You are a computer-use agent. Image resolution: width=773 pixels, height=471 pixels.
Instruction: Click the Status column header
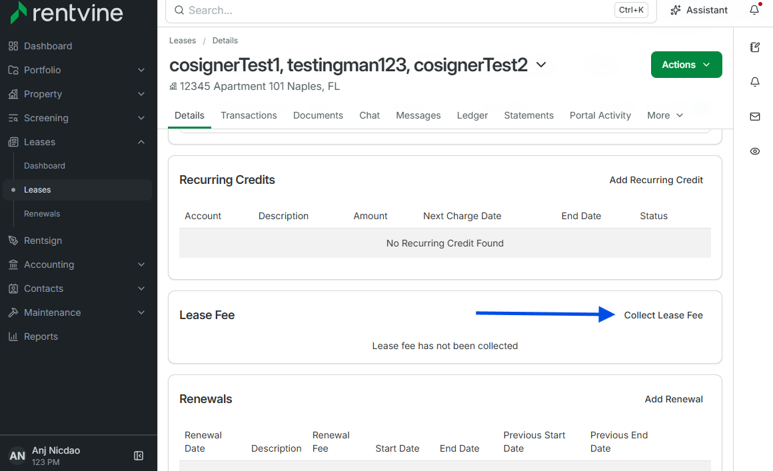[654, 216]
